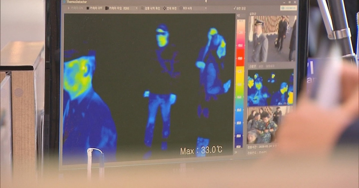Open the empty dropdown after ROI delete
The width and height of the screenshot is (359, 188).
(x=200, y=8)
